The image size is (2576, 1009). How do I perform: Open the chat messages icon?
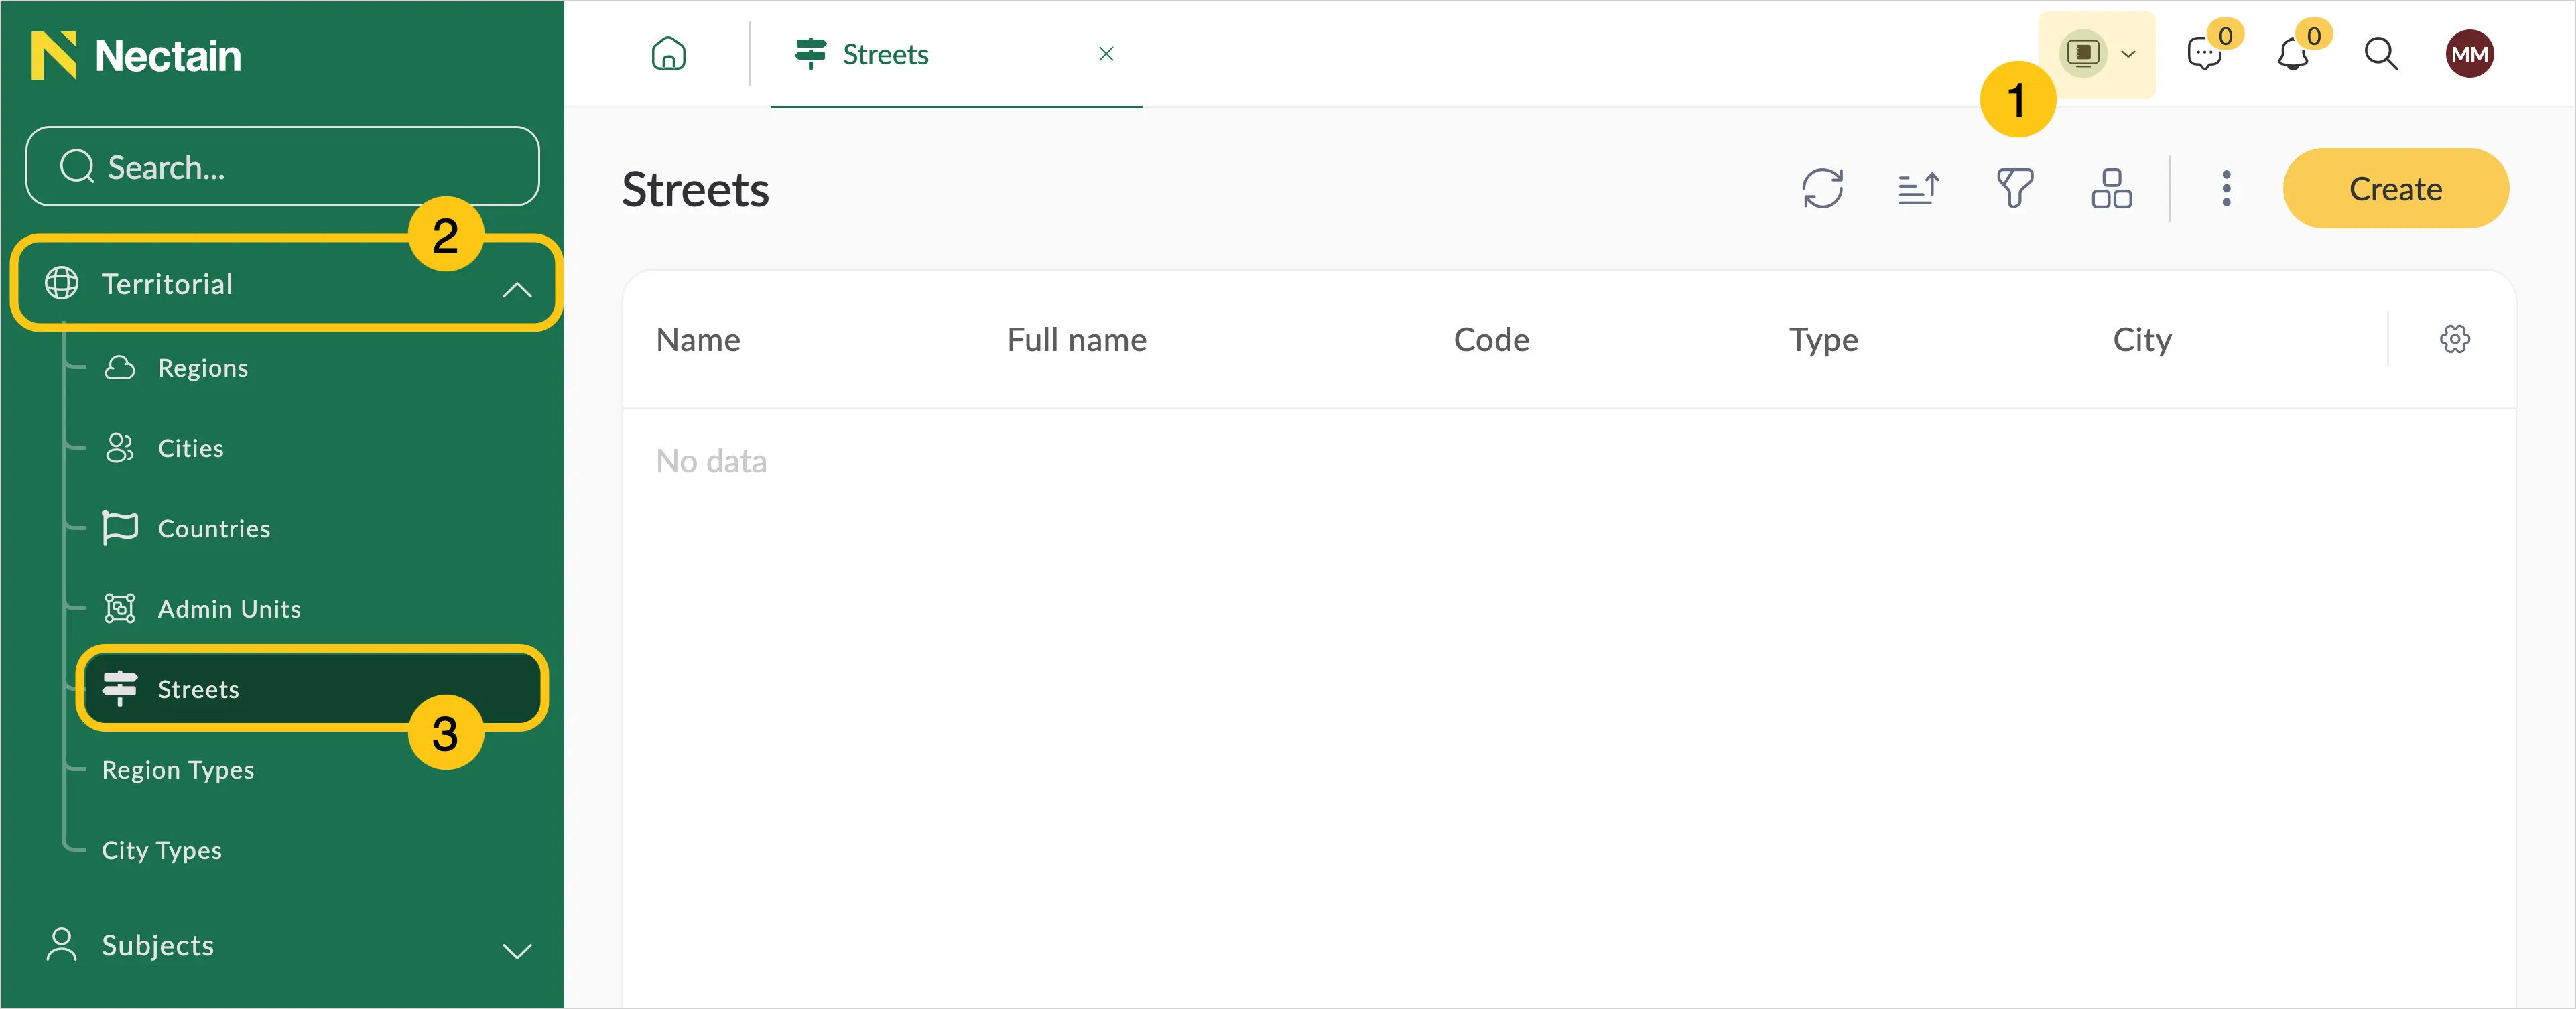pos(2204,53)
